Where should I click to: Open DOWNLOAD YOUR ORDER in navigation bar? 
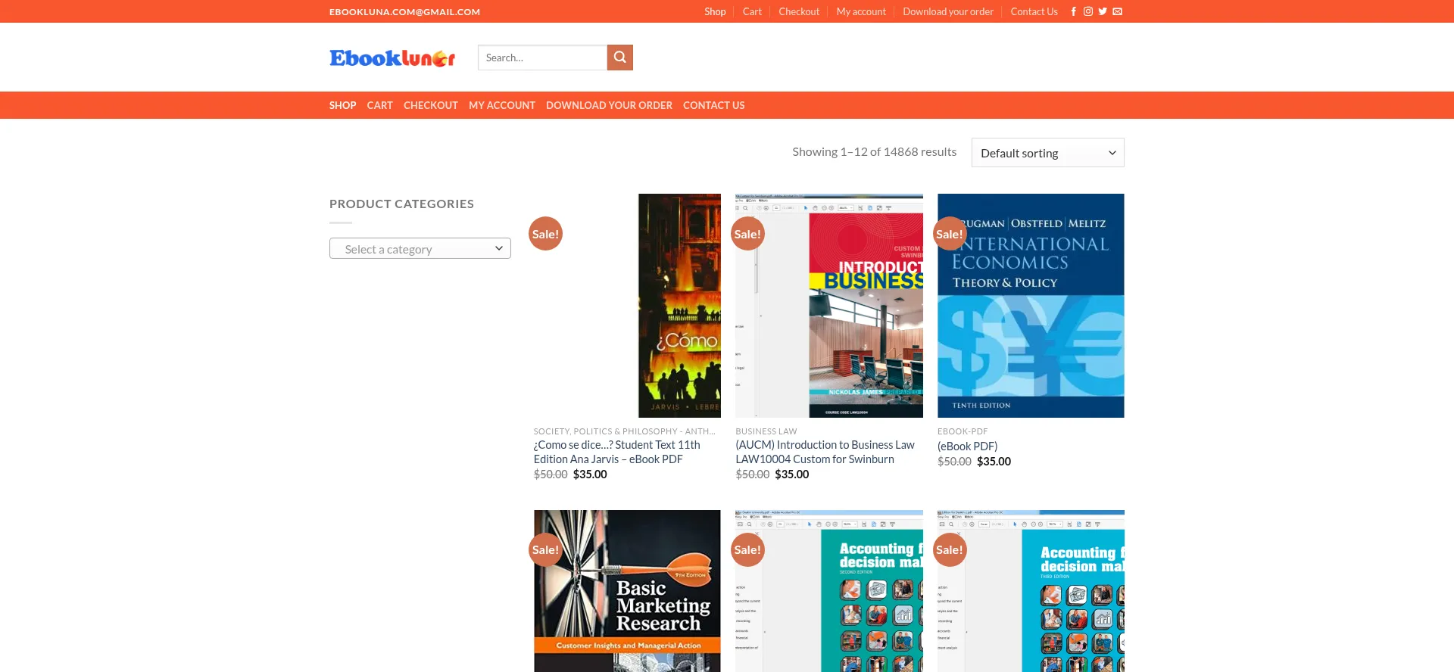pyautogui.click(x=609, y=105)
